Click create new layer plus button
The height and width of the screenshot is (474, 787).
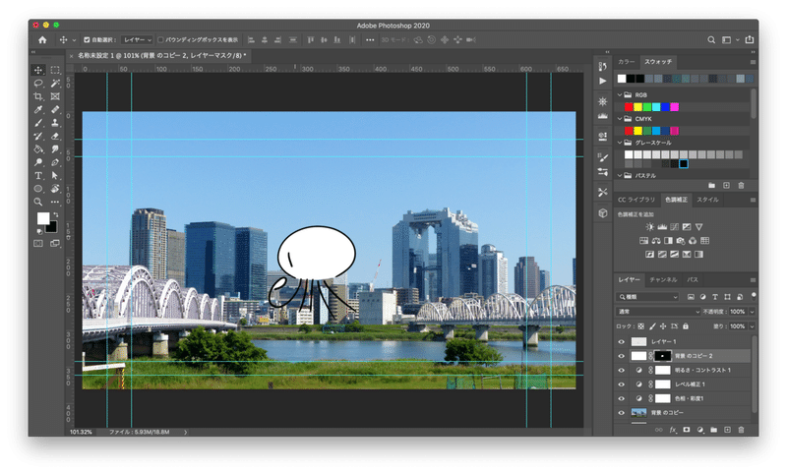click(727, 430)
